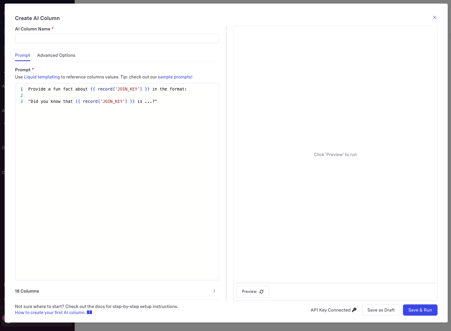
Task: Open the Liquid templating link
Action: (x=42, y=77)
